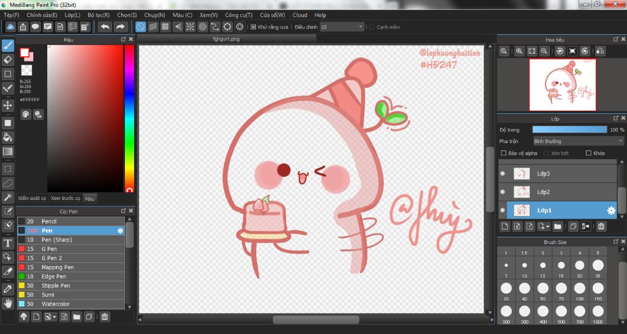Turn snap off with the circle-slash icon
Image resolution: width=627 pixels, height=334 pixels.
pos(141,27)
